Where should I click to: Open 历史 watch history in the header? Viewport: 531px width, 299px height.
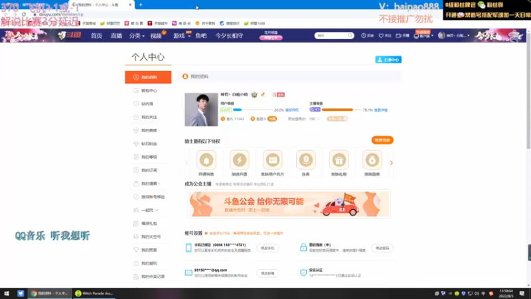tap(368, 36)
